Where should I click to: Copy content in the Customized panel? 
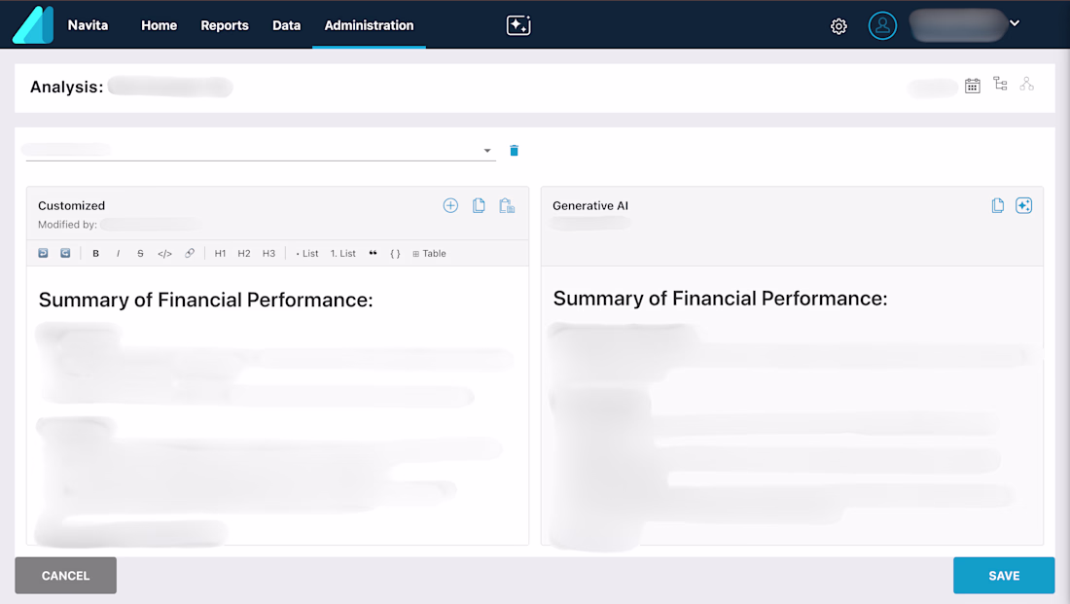click(x=479, y=205)
